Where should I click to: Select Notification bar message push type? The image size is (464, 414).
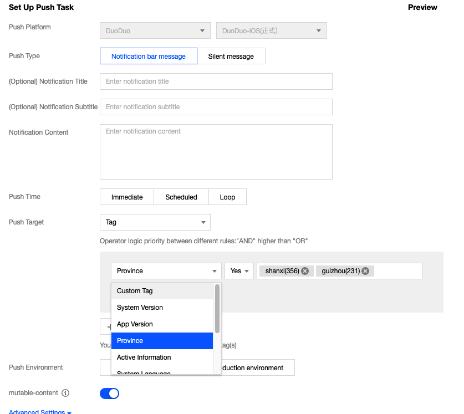(x=148, y=56)
